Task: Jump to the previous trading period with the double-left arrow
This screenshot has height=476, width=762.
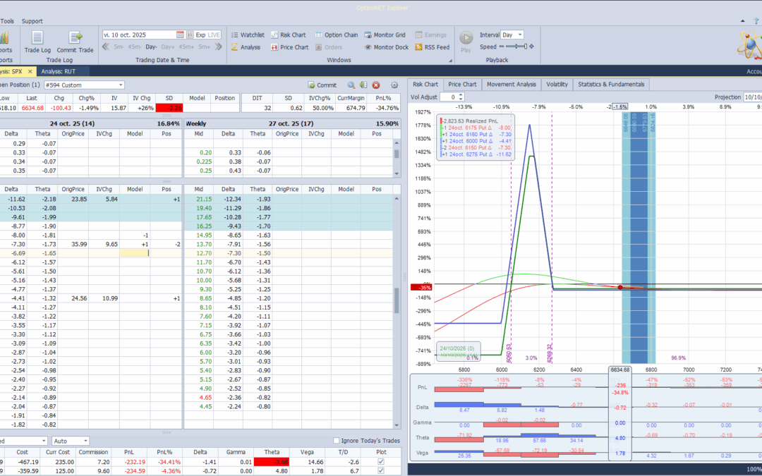Action: (106, 47)
